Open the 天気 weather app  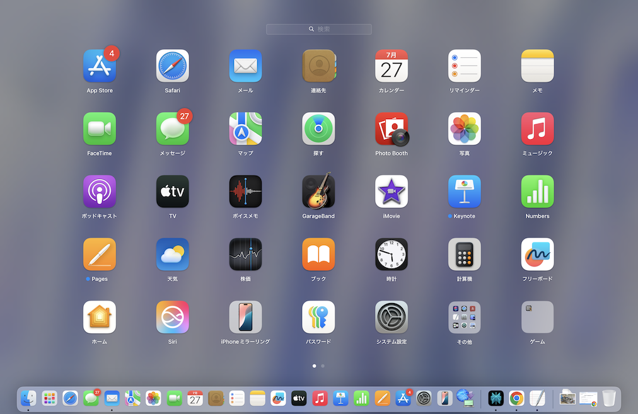[x=173, y=254]
